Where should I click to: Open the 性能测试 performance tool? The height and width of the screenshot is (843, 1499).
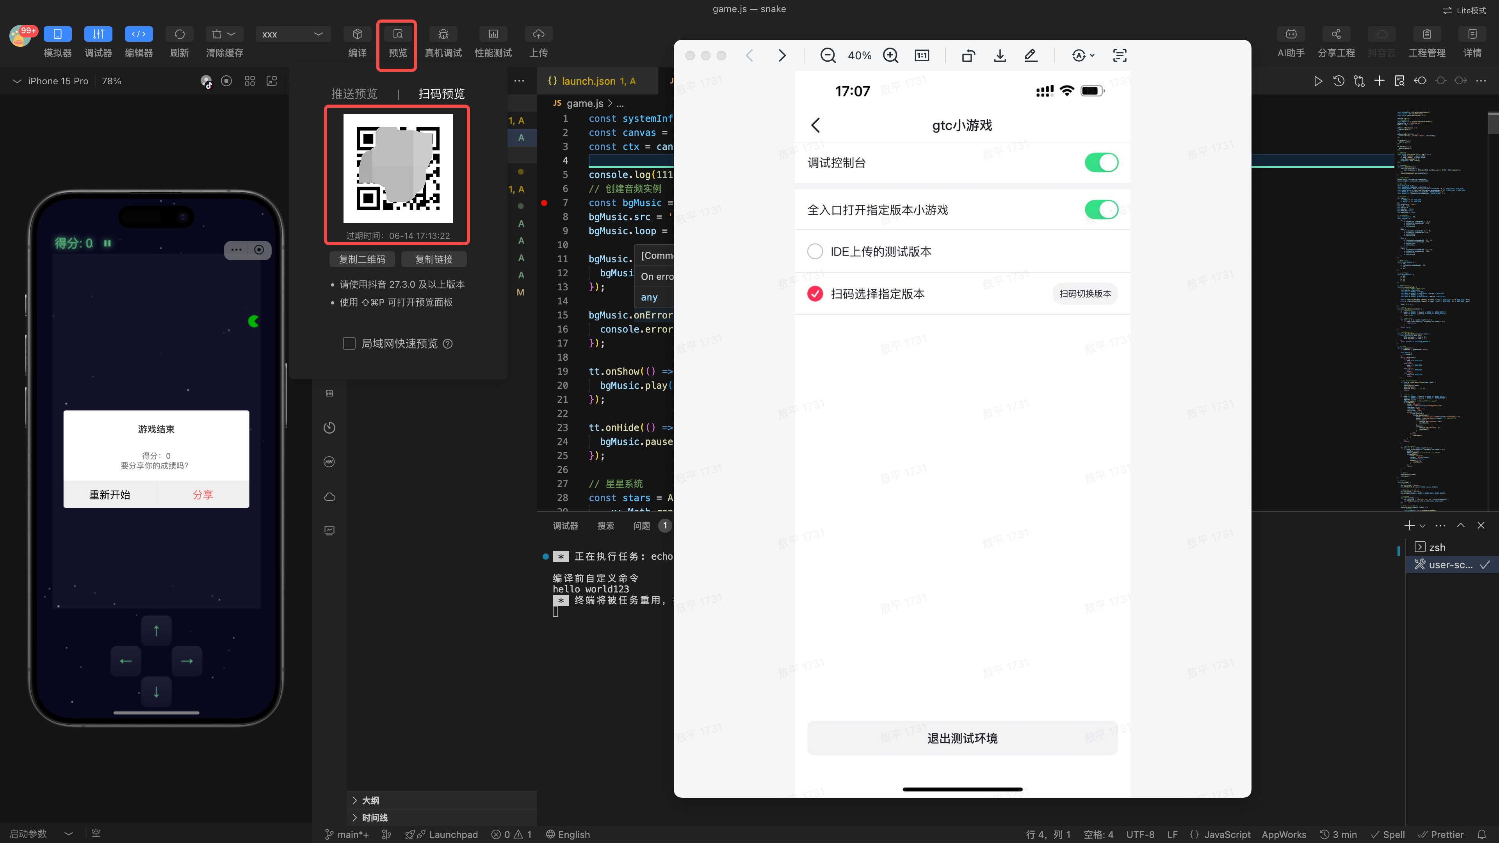pyautogui.click(x=493, y=34)
